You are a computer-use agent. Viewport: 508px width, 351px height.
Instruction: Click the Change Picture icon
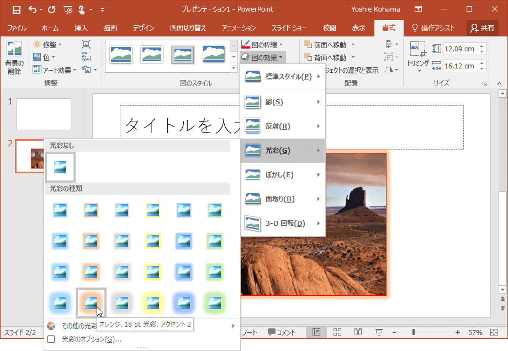pyautogui.click(x=86, y=57)
